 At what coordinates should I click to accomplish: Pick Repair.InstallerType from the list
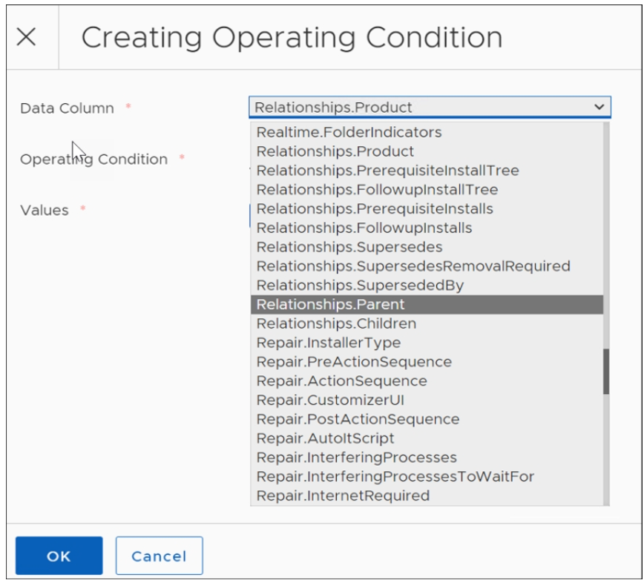328,343
